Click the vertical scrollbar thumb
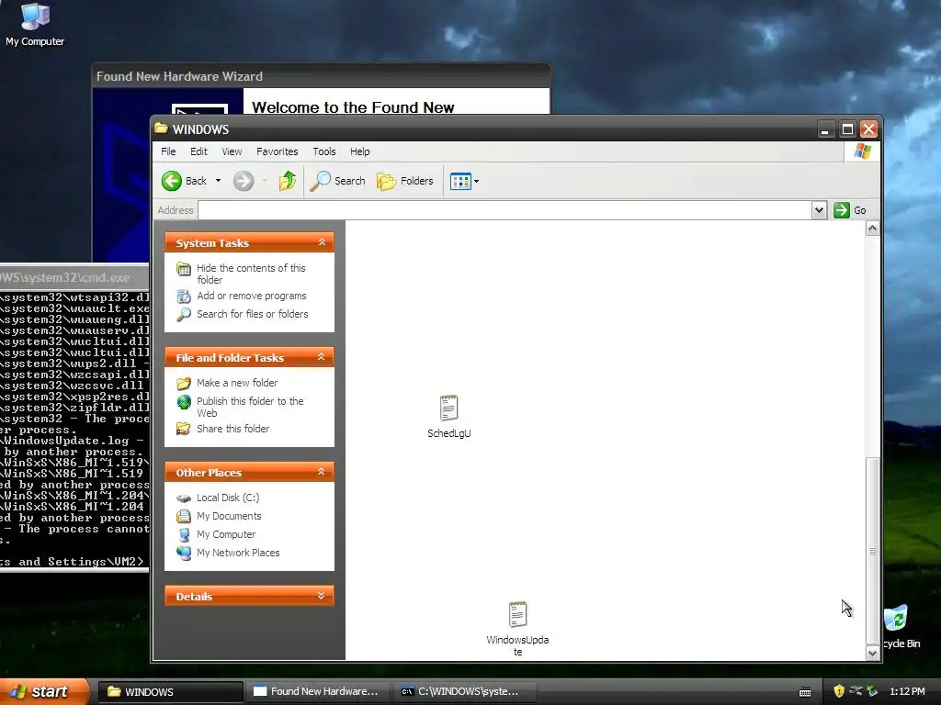The width and height of the screenshot is (941, 705). tap(873, 551)
